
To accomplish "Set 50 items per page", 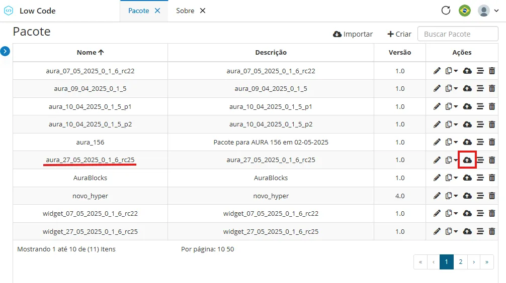I will [230, 249].
